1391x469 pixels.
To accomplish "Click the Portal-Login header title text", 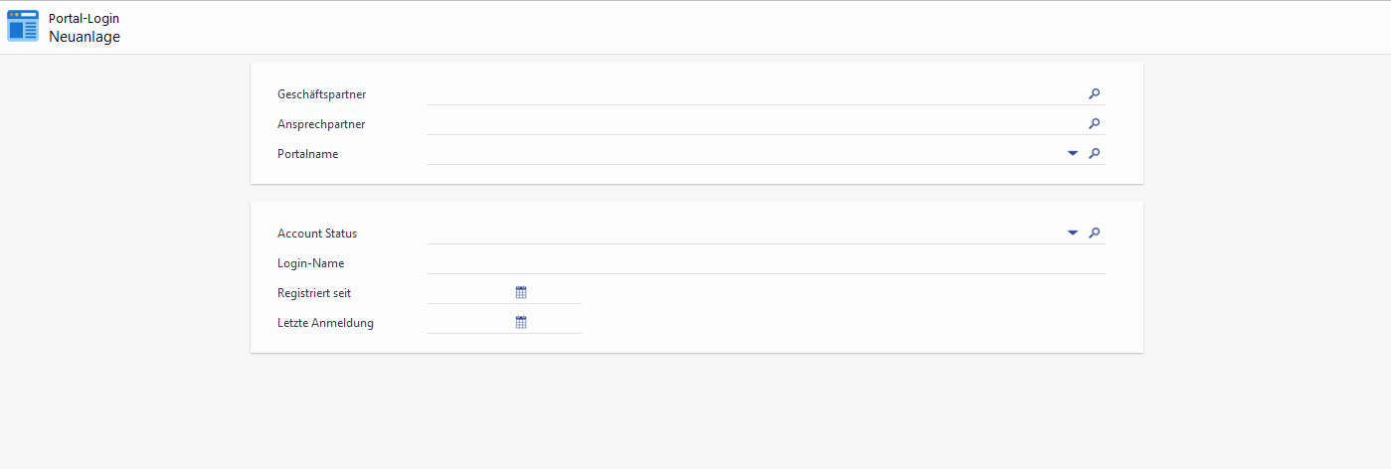I will click(84, 19).
